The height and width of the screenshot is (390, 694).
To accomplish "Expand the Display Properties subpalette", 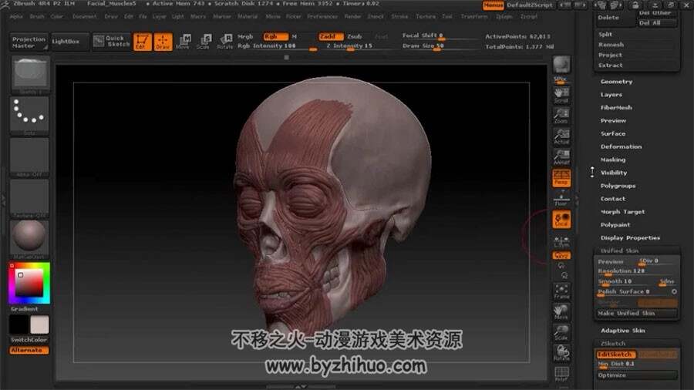I will pos(630,238).
